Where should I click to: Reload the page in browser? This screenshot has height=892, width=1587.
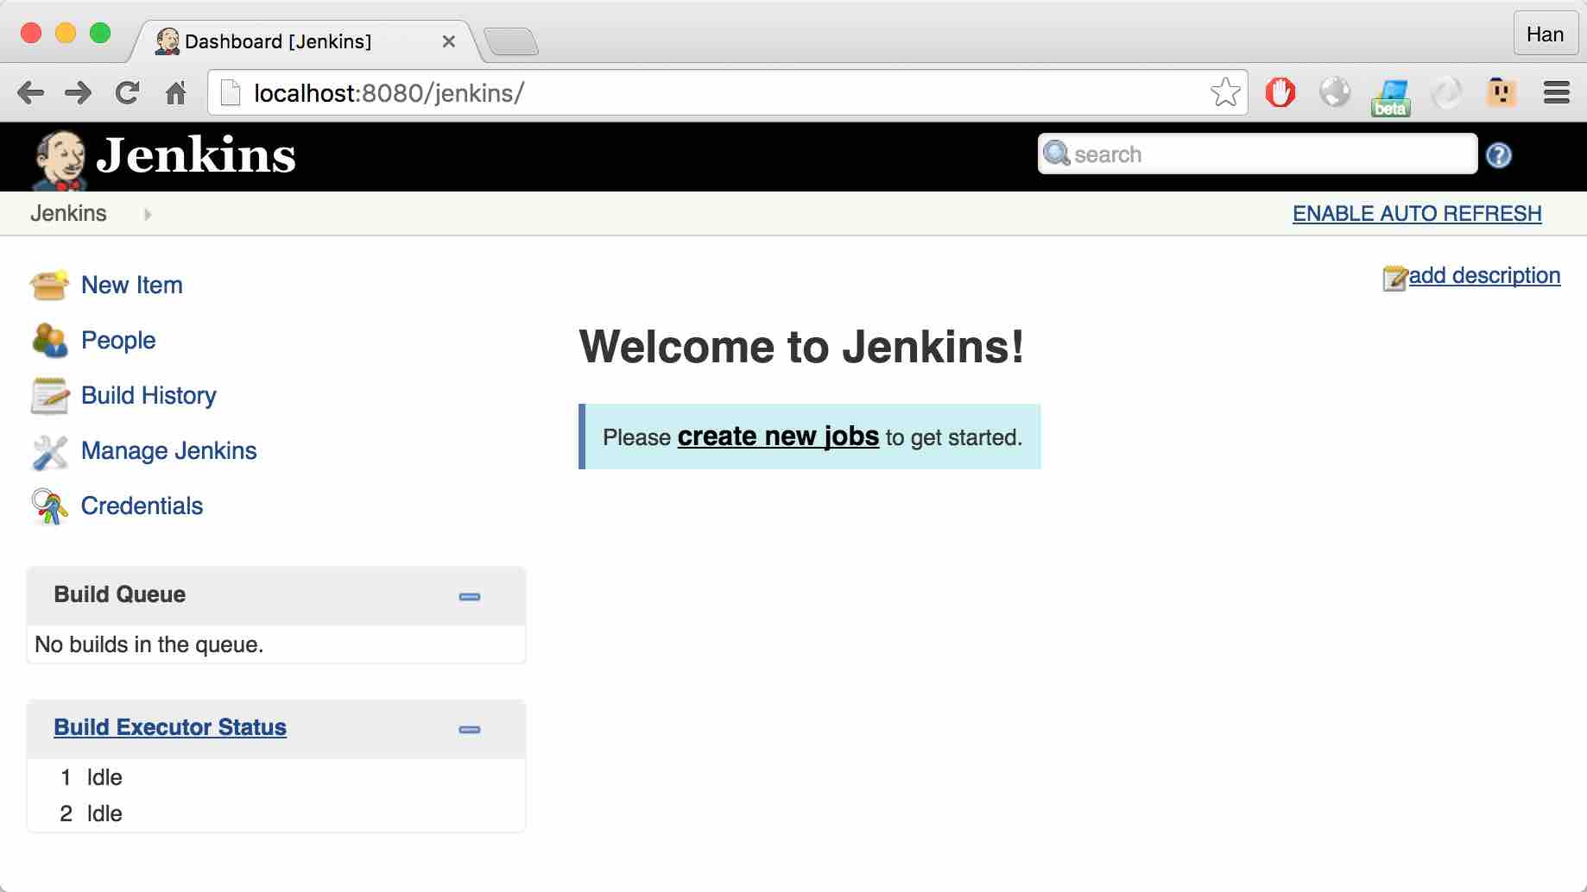point(127,92)
